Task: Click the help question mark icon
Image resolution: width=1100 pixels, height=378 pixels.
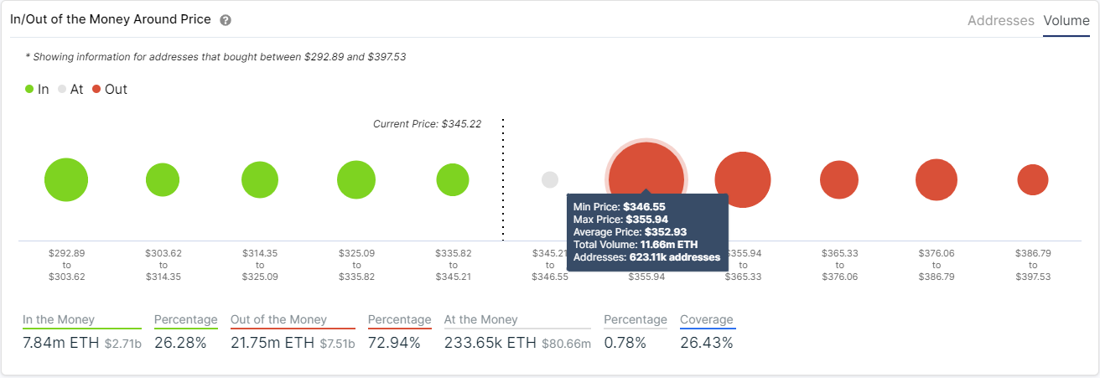Action: click(x=226, y=20)
